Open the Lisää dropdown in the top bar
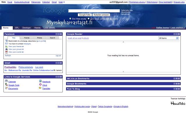Image resolution: width=186 pixels, height=114 pixels. coord(62,2)
